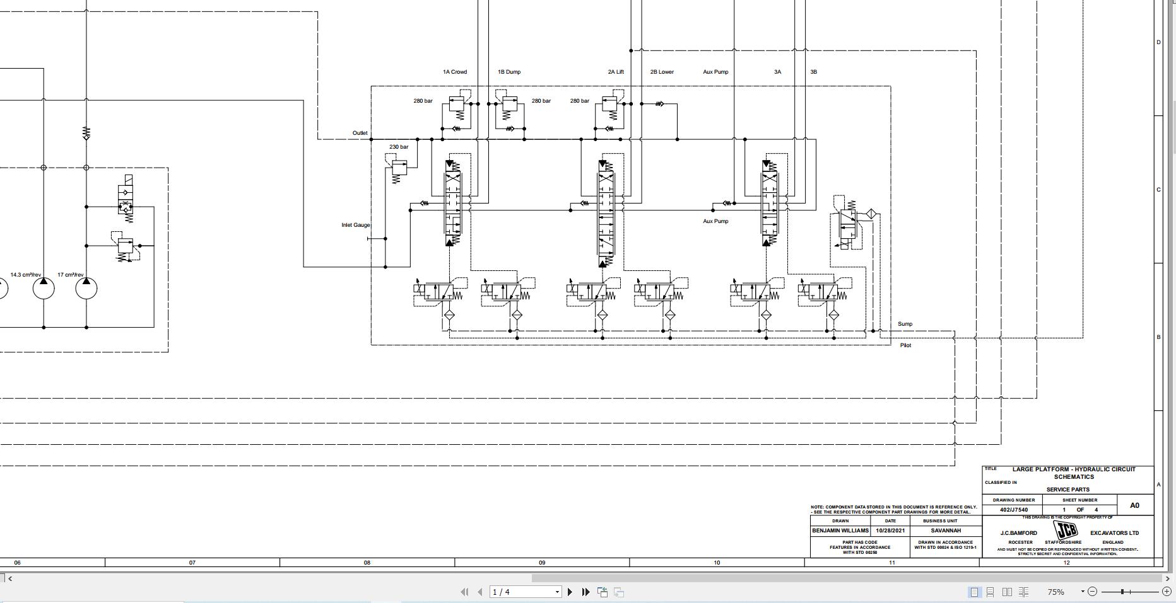The width and height of the screenshot is (1176, 603).
Task: Click the 2B Lower port label
Action: pyautogui.click(x=662, y=72)
